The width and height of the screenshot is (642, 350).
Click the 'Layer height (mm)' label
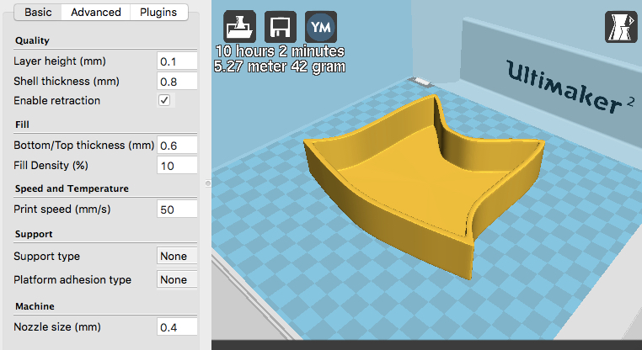60,61
